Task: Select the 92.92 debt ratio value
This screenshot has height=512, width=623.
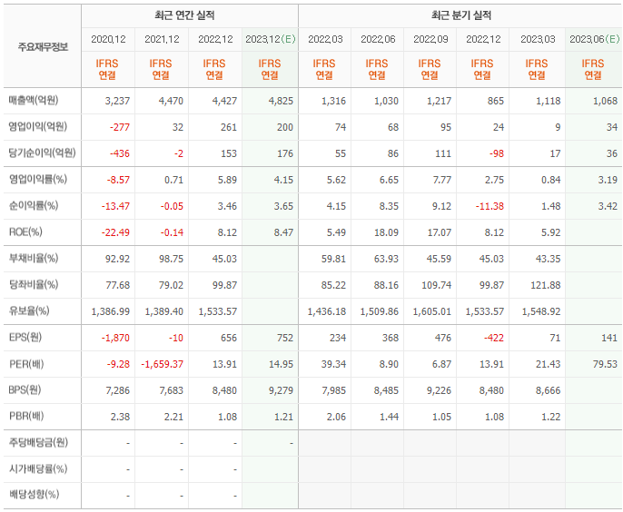Action: pos(117,259)
